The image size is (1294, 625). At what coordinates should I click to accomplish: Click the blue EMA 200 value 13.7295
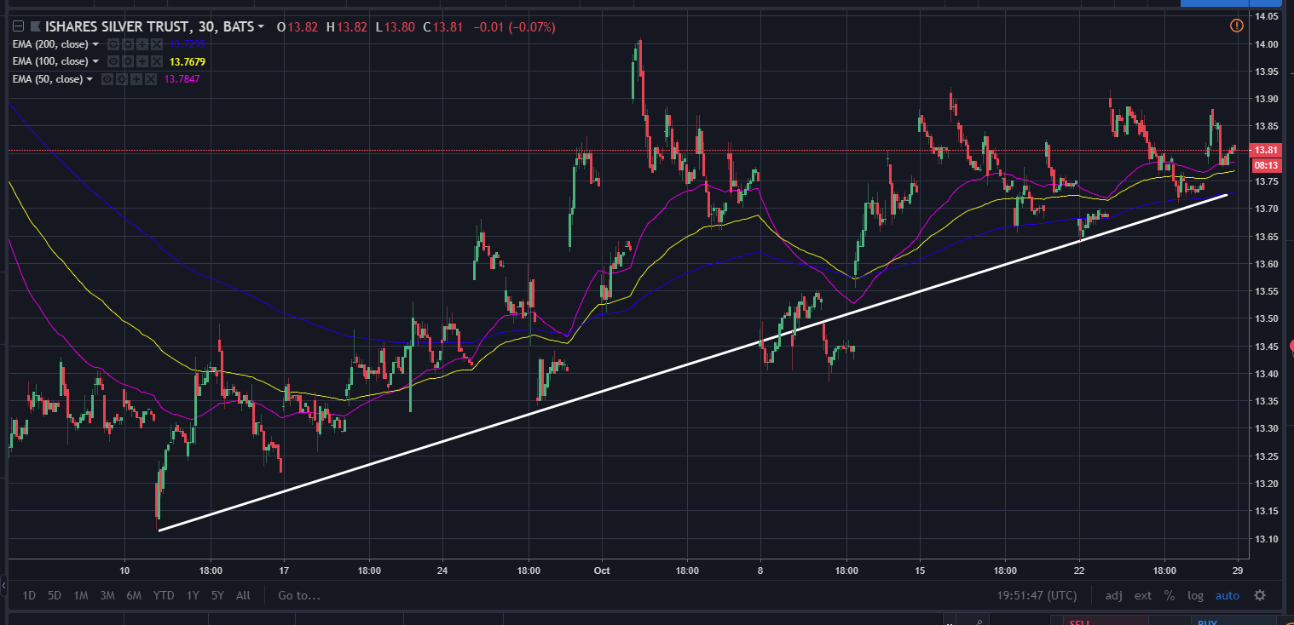pos(188,44)
